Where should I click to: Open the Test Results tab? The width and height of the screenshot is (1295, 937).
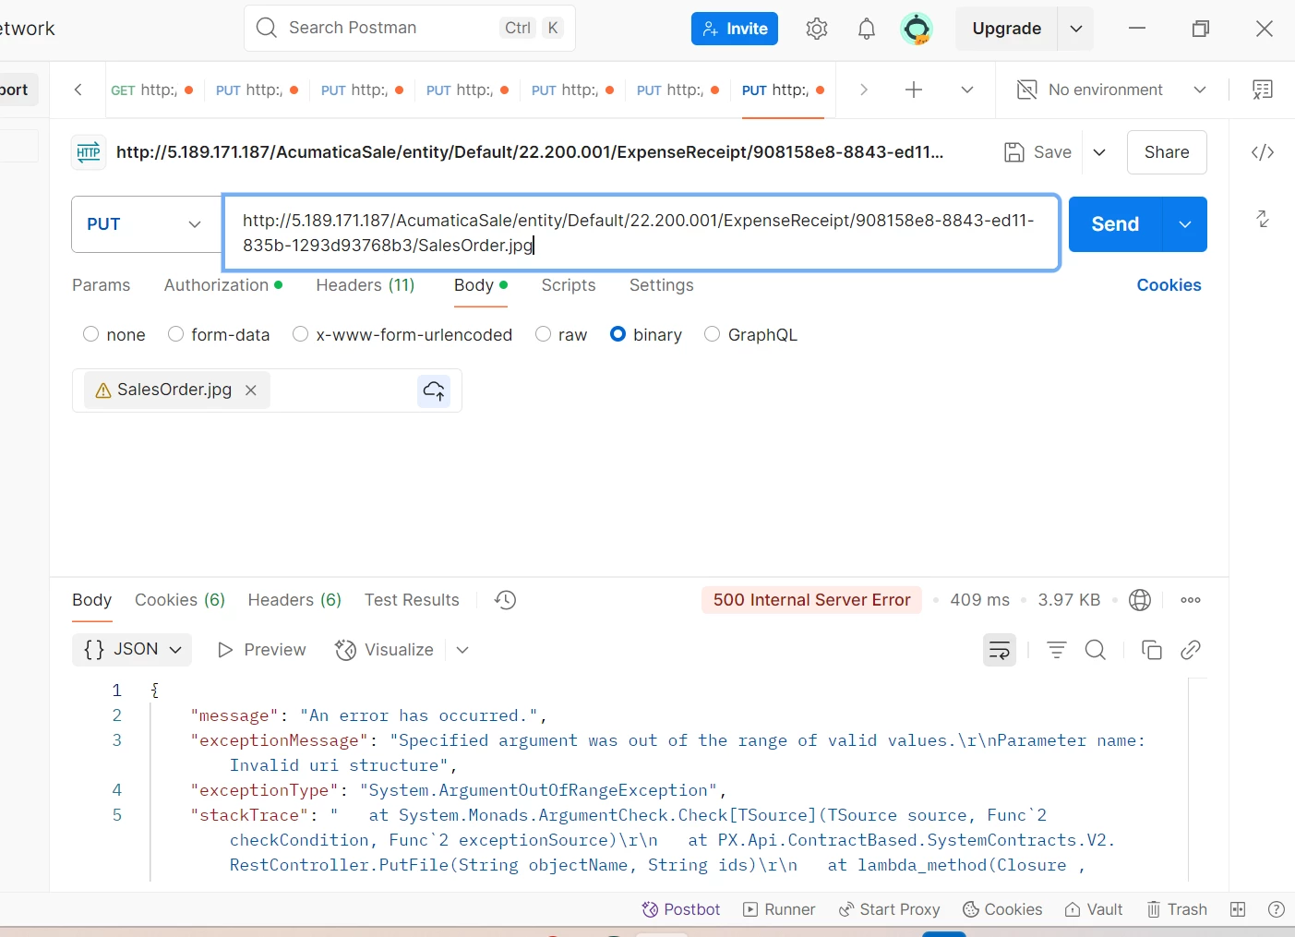coord(412,600)
